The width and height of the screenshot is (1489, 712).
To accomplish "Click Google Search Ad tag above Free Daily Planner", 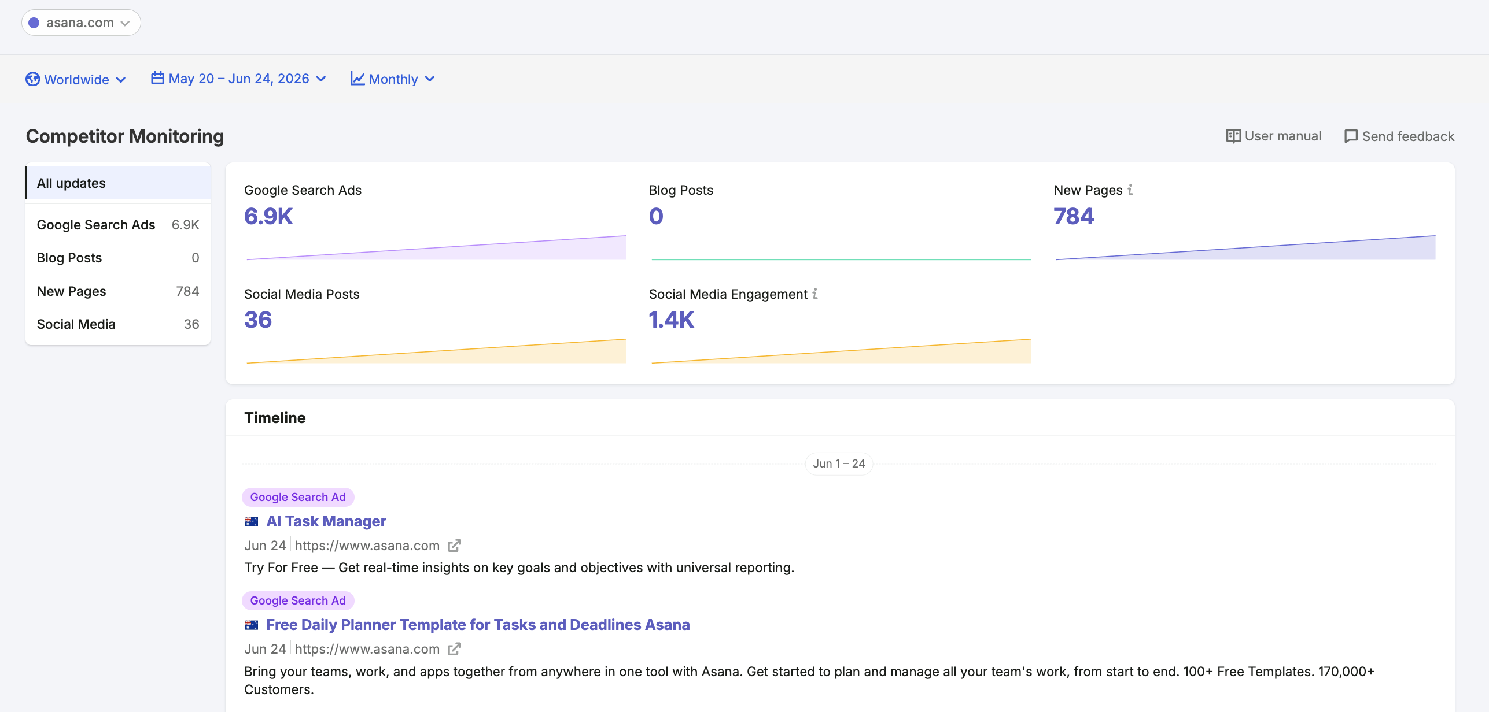I will 298,600.
